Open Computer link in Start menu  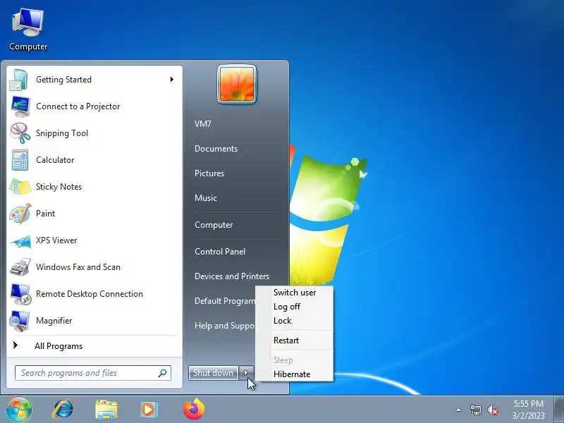pos(214,225)
